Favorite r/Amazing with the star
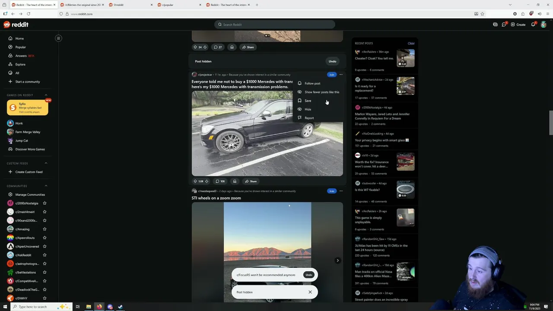 pyautogui.click(x=44, y=229)
